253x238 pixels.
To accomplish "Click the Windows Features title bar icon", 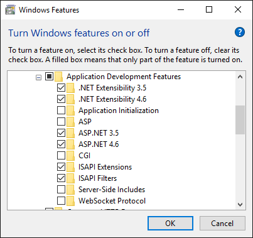I will pyautogui.click(x=10, y=10).
